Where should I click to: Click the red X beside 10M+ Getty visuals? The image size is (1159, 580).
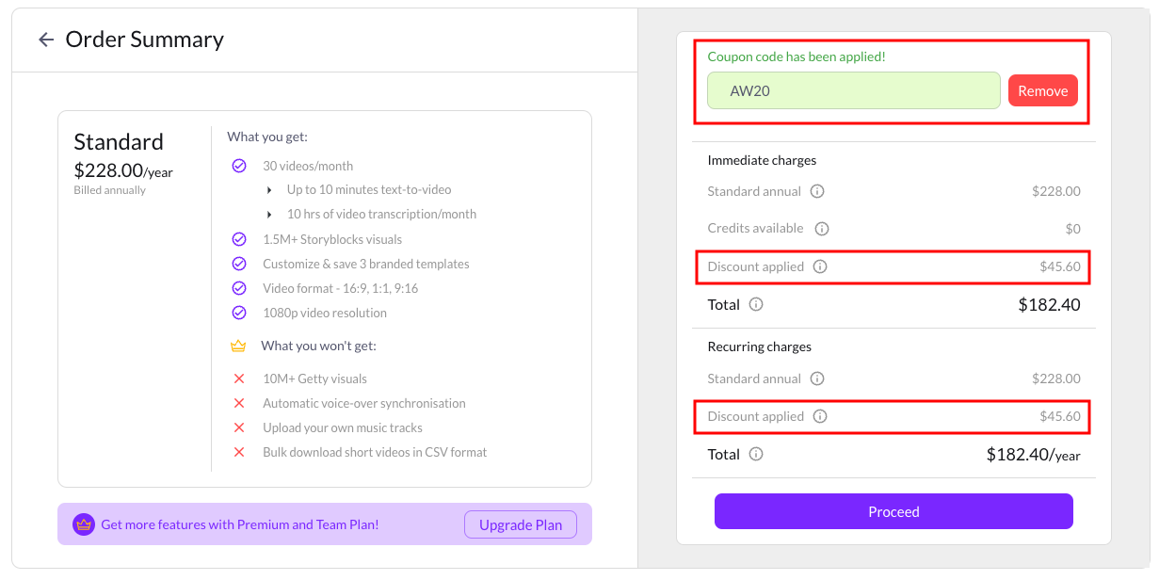click(239, 378)
